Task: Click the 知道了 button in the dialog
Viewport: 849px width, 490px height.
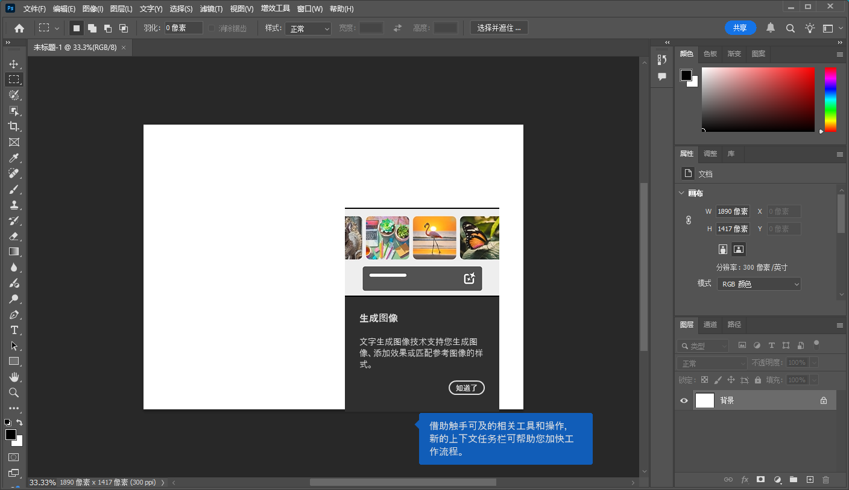Action: 466,388
